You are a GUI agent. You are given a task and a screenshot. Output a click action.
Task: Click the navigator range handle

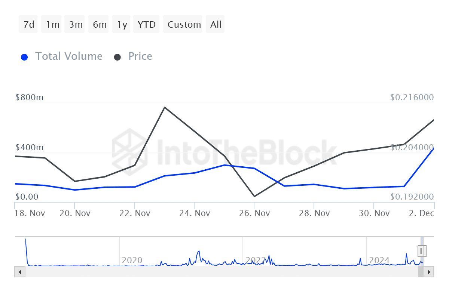(x=422, y=251)
